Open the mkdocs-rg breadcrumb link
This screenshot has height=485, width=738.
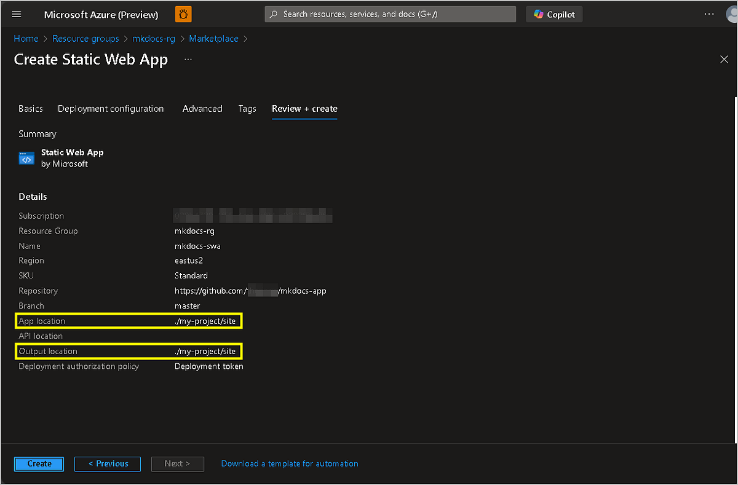(154, 39)
